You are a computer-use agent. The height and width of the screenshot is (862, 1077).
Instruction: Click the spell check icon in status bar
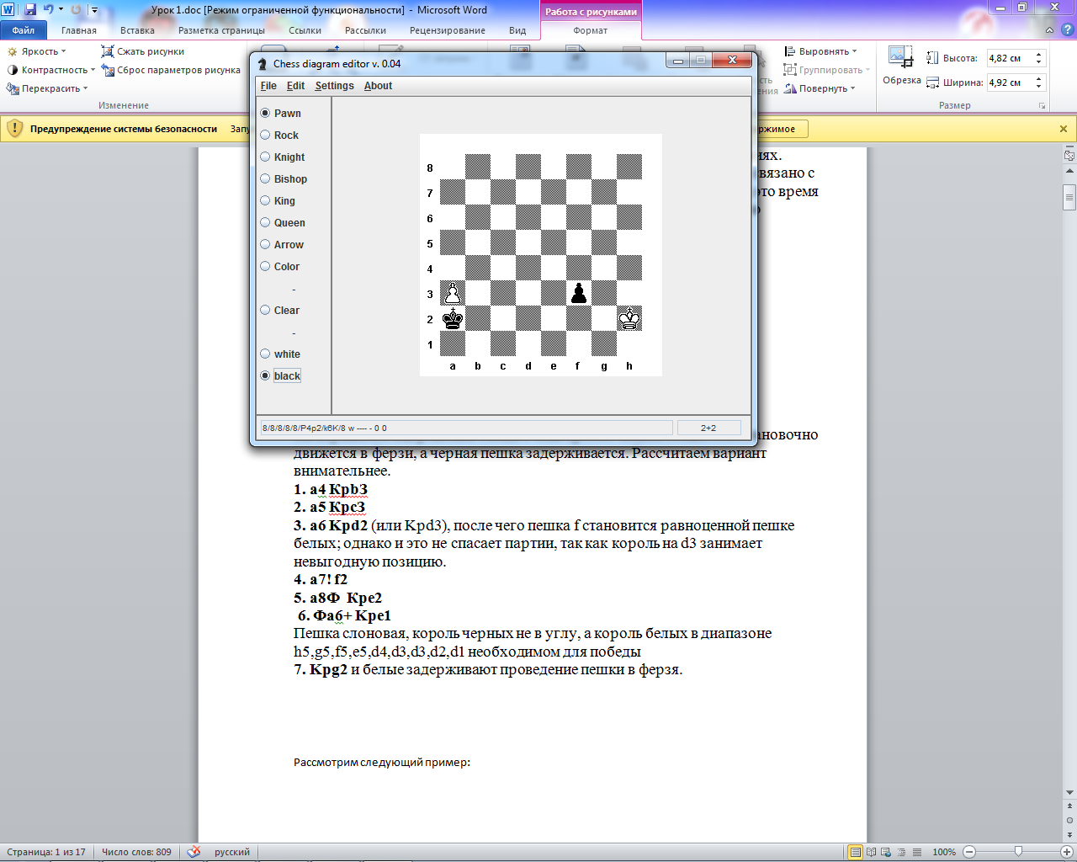(194, 852)
